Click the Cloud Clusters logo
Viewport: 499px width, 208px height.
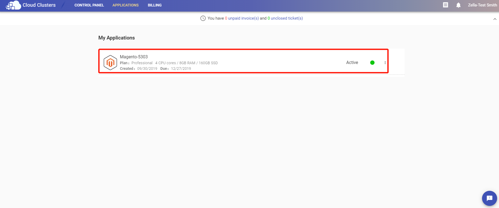(x=31, y=5)
